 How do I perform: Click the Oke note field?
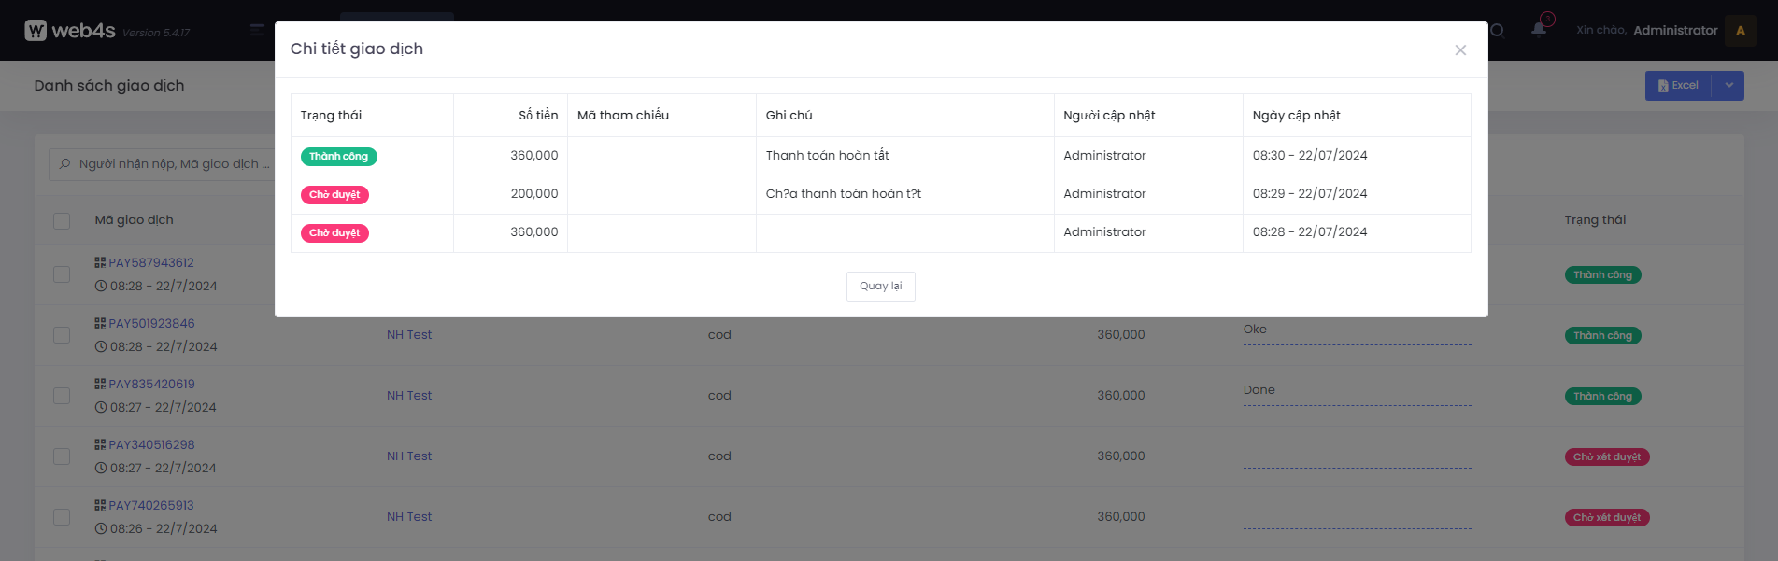[1356, 330]
